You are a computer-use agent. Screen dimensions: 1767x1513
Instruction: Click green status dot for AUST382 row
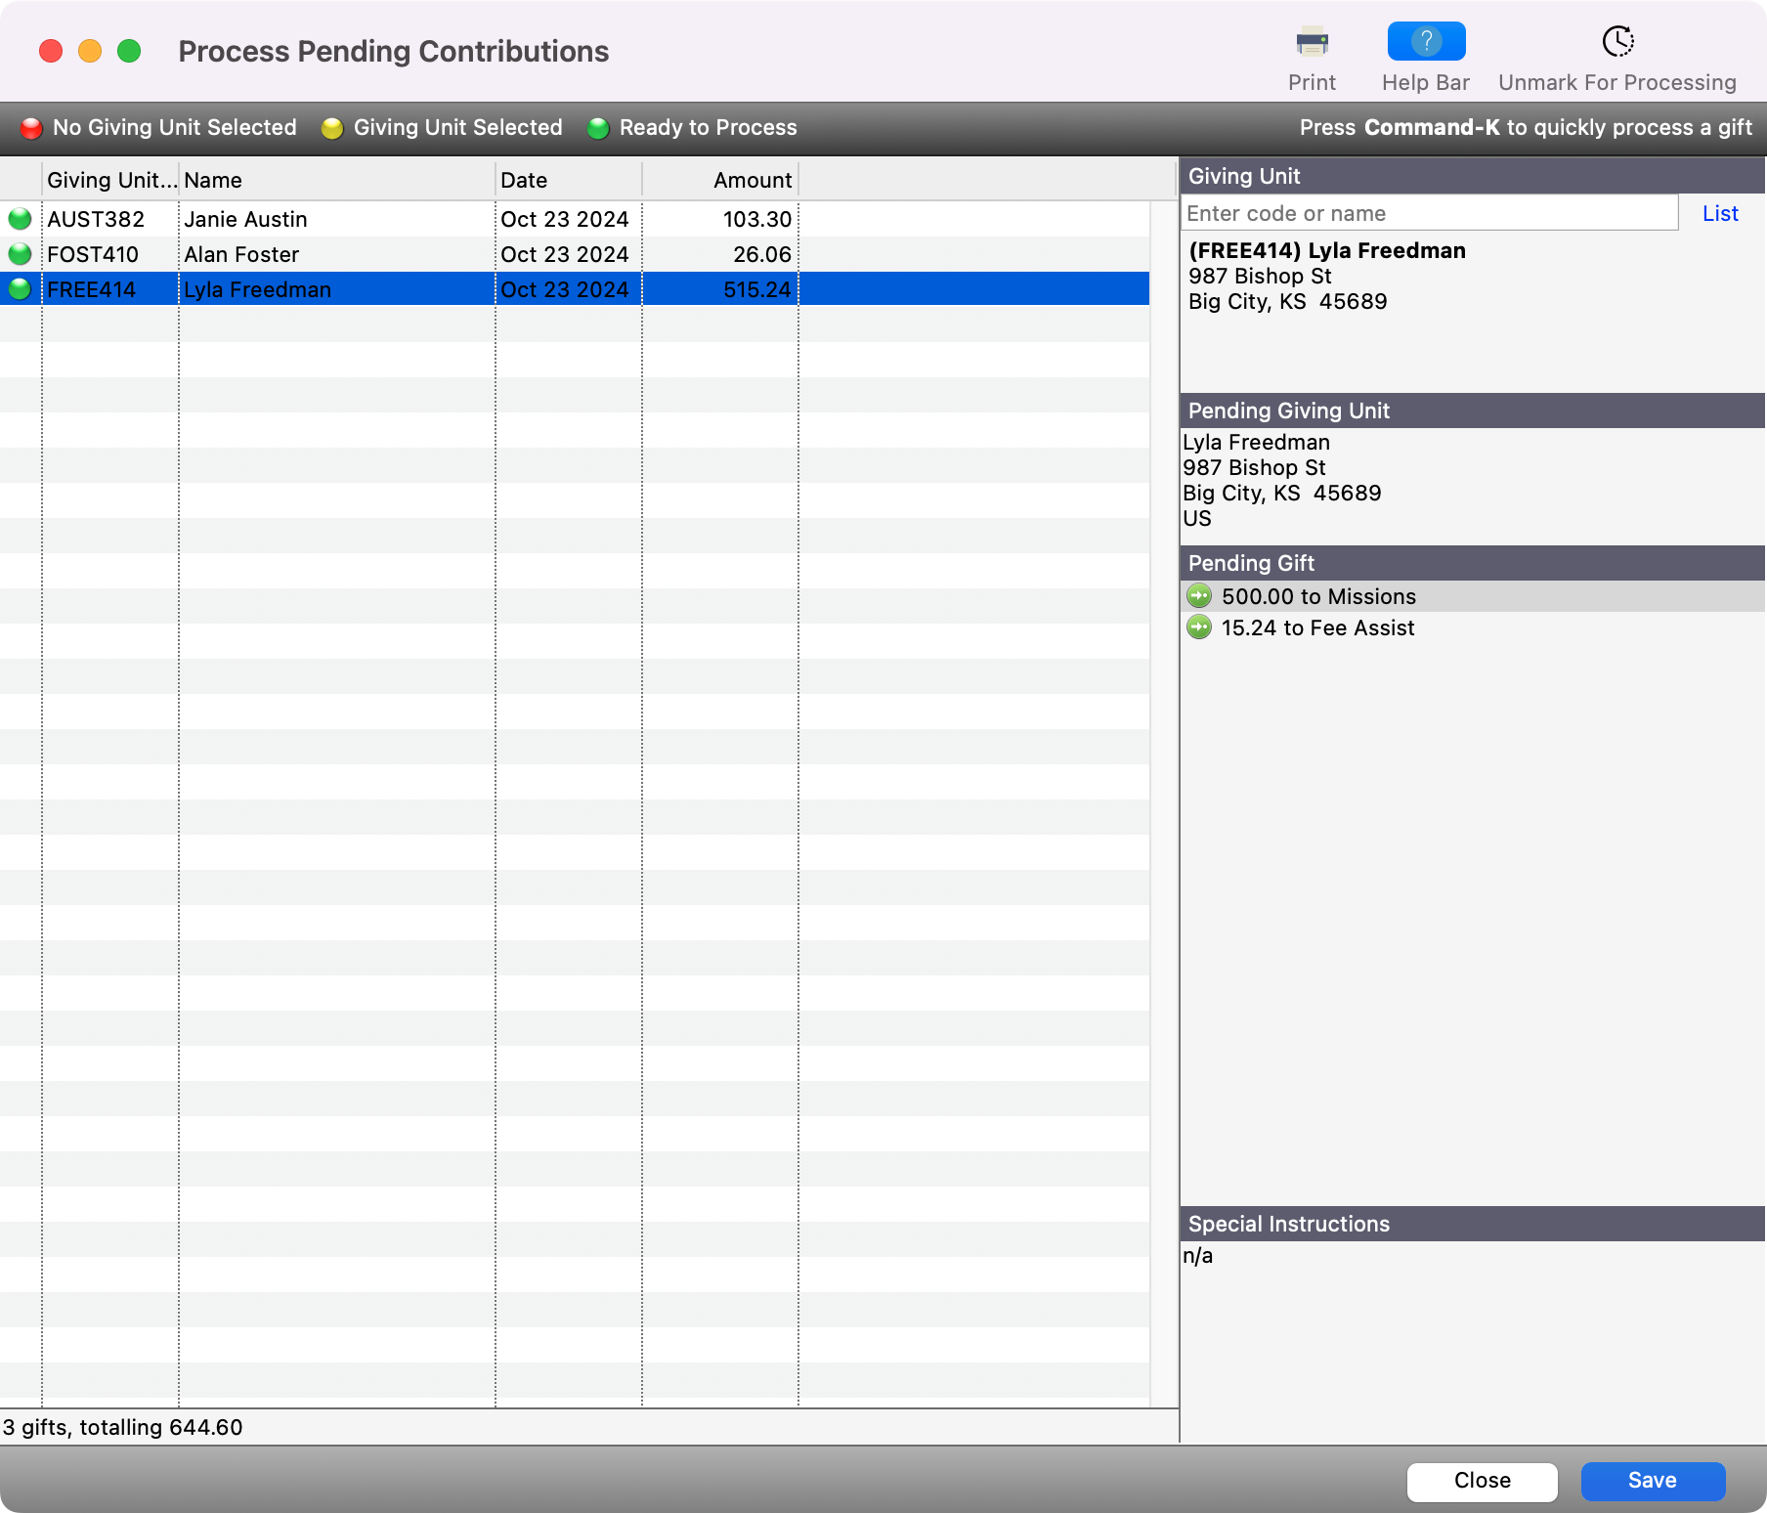pos(20,219)
